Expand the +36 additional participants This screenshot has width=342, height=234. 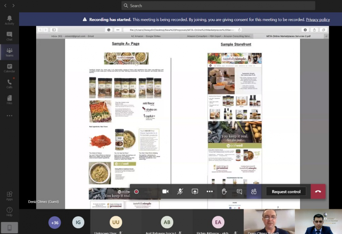[x=55, y=223]
